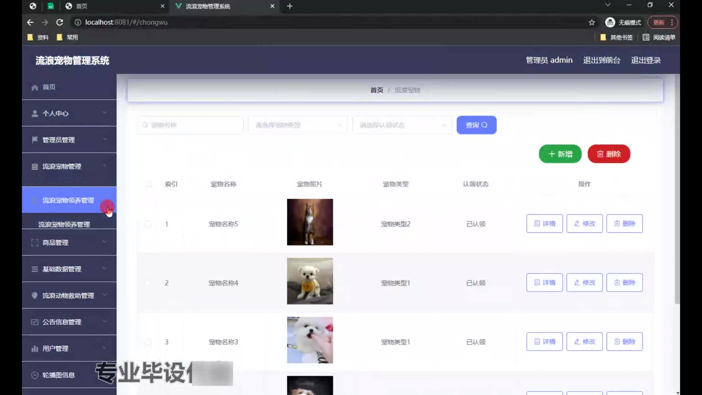Tick the checkbox for row 宠物名称3
Image resolution: width=702 pixels, height=395 pixels.
tap(148, 342)
